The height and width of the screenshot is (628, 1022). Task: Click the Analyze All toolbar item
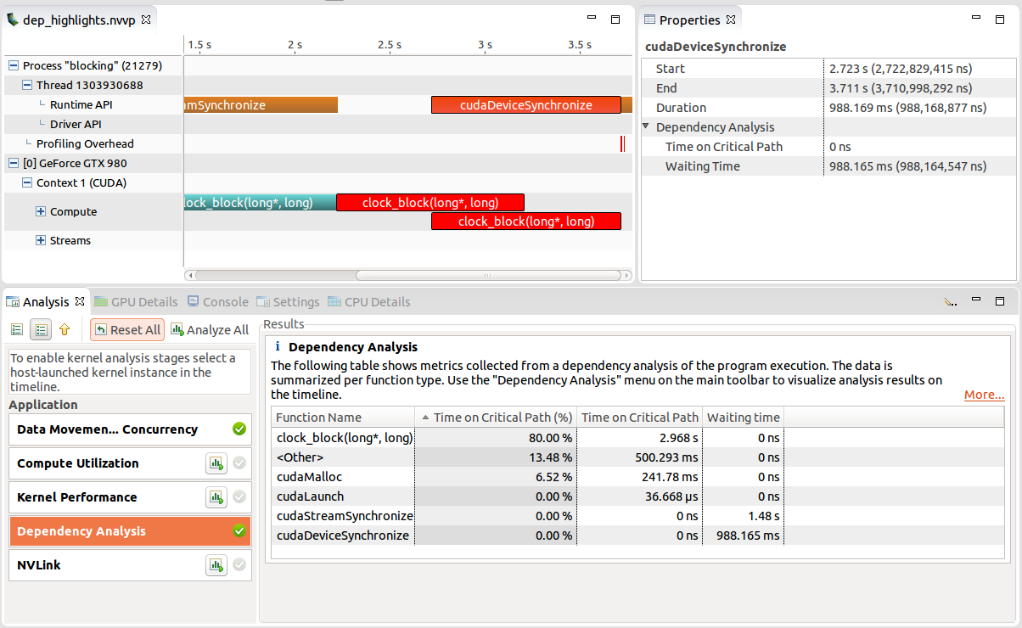tap(209, 329)
